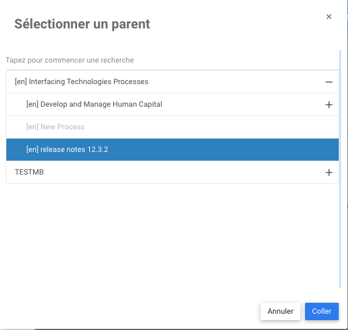
Task: Click the blank dialog footer left of Annuler
Action: coord(128,311)
